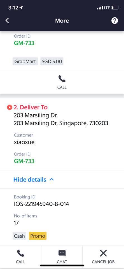The height and width of the screenshot is (269, 124).
Task: Open help via the question mark icon
Action: [114, 21]
